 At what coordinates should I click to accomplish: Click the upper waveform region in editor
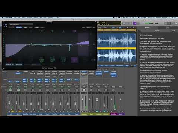click(x=117, y=40)
